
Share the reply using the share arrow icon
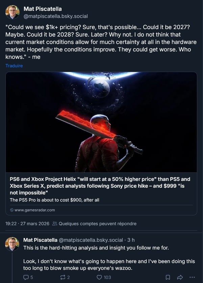pyautogui.click(x=181, y=277)
